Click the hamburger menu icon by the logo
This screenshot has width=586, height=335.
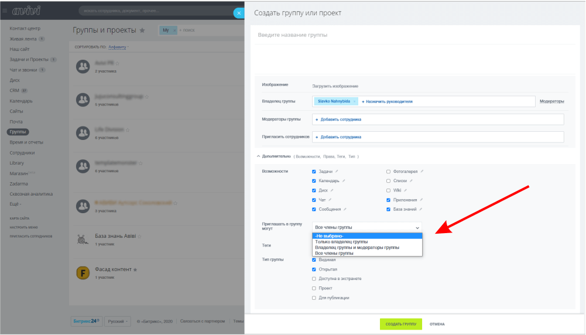5,10
